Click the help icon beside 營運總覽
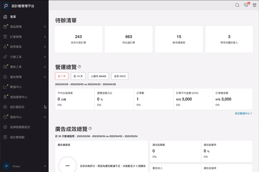 point(79,67)
